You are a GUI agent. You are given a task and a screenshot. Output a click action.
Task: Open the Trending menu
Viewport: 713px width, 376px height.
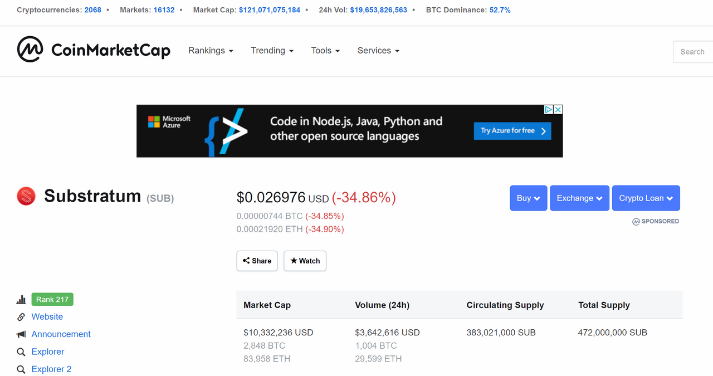pyautogui.click(x=272, y=51)
